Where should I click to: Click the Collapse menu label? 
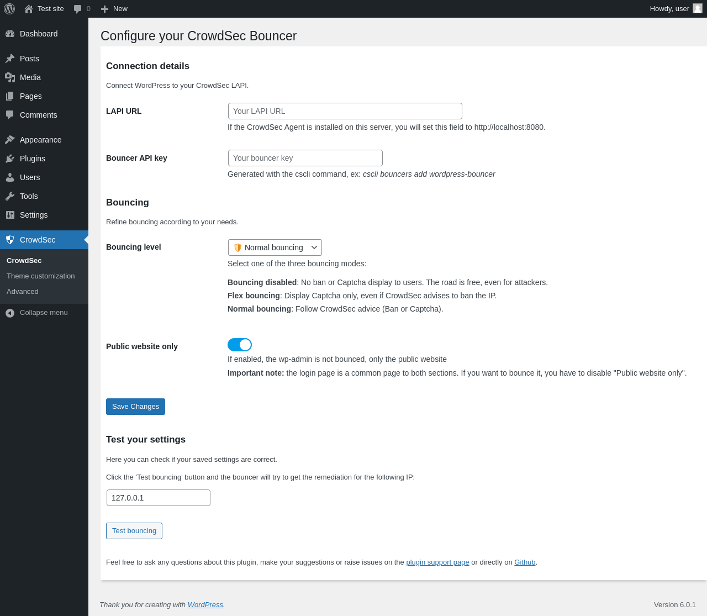[x=44, y=313]
